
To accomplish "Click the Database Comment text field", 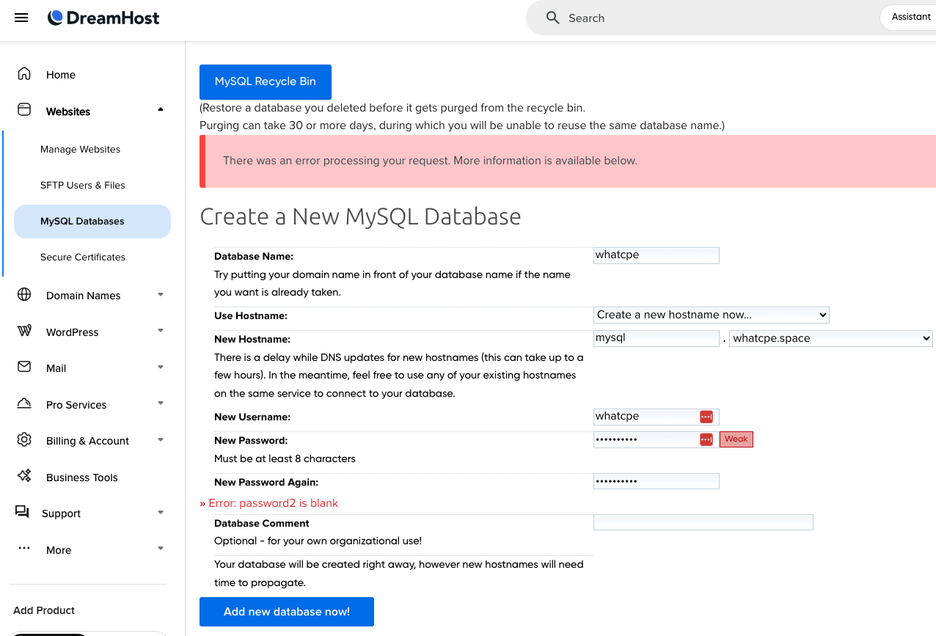I will pyautogui.click(x=703, y=522).
